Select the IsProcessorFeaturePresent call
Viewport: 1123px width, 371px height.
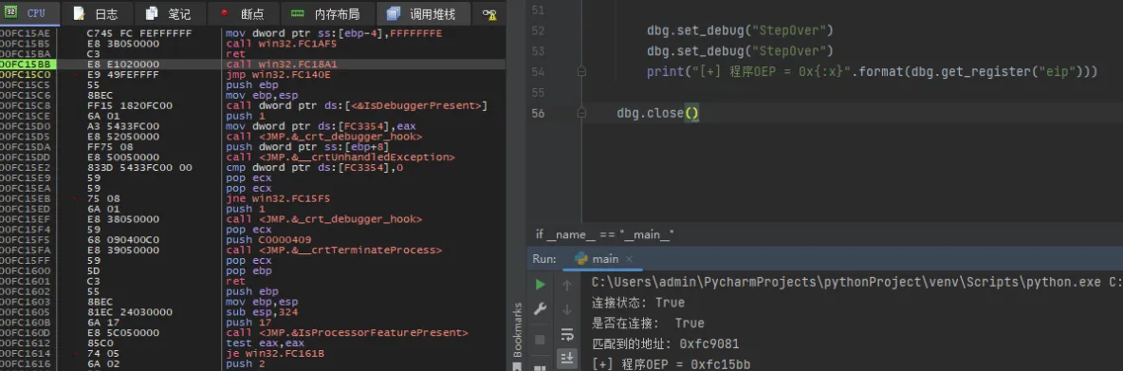point(346,333)
